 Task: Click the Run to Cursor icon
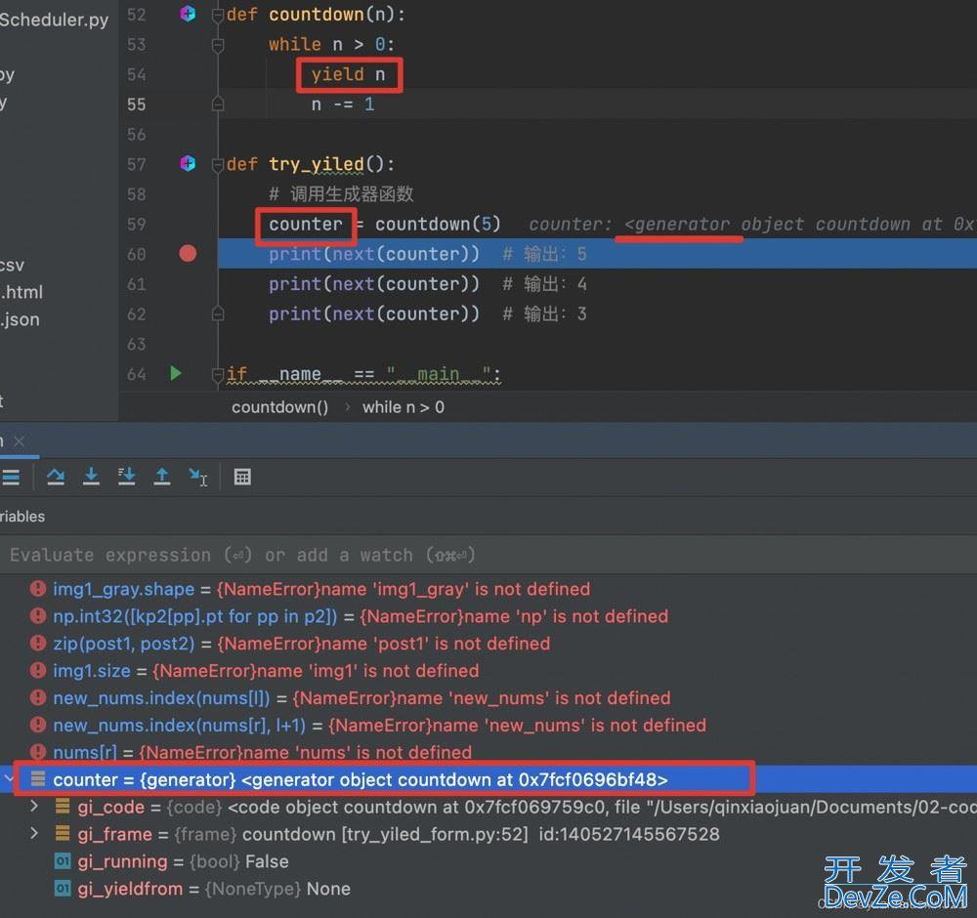click(198, 477)
